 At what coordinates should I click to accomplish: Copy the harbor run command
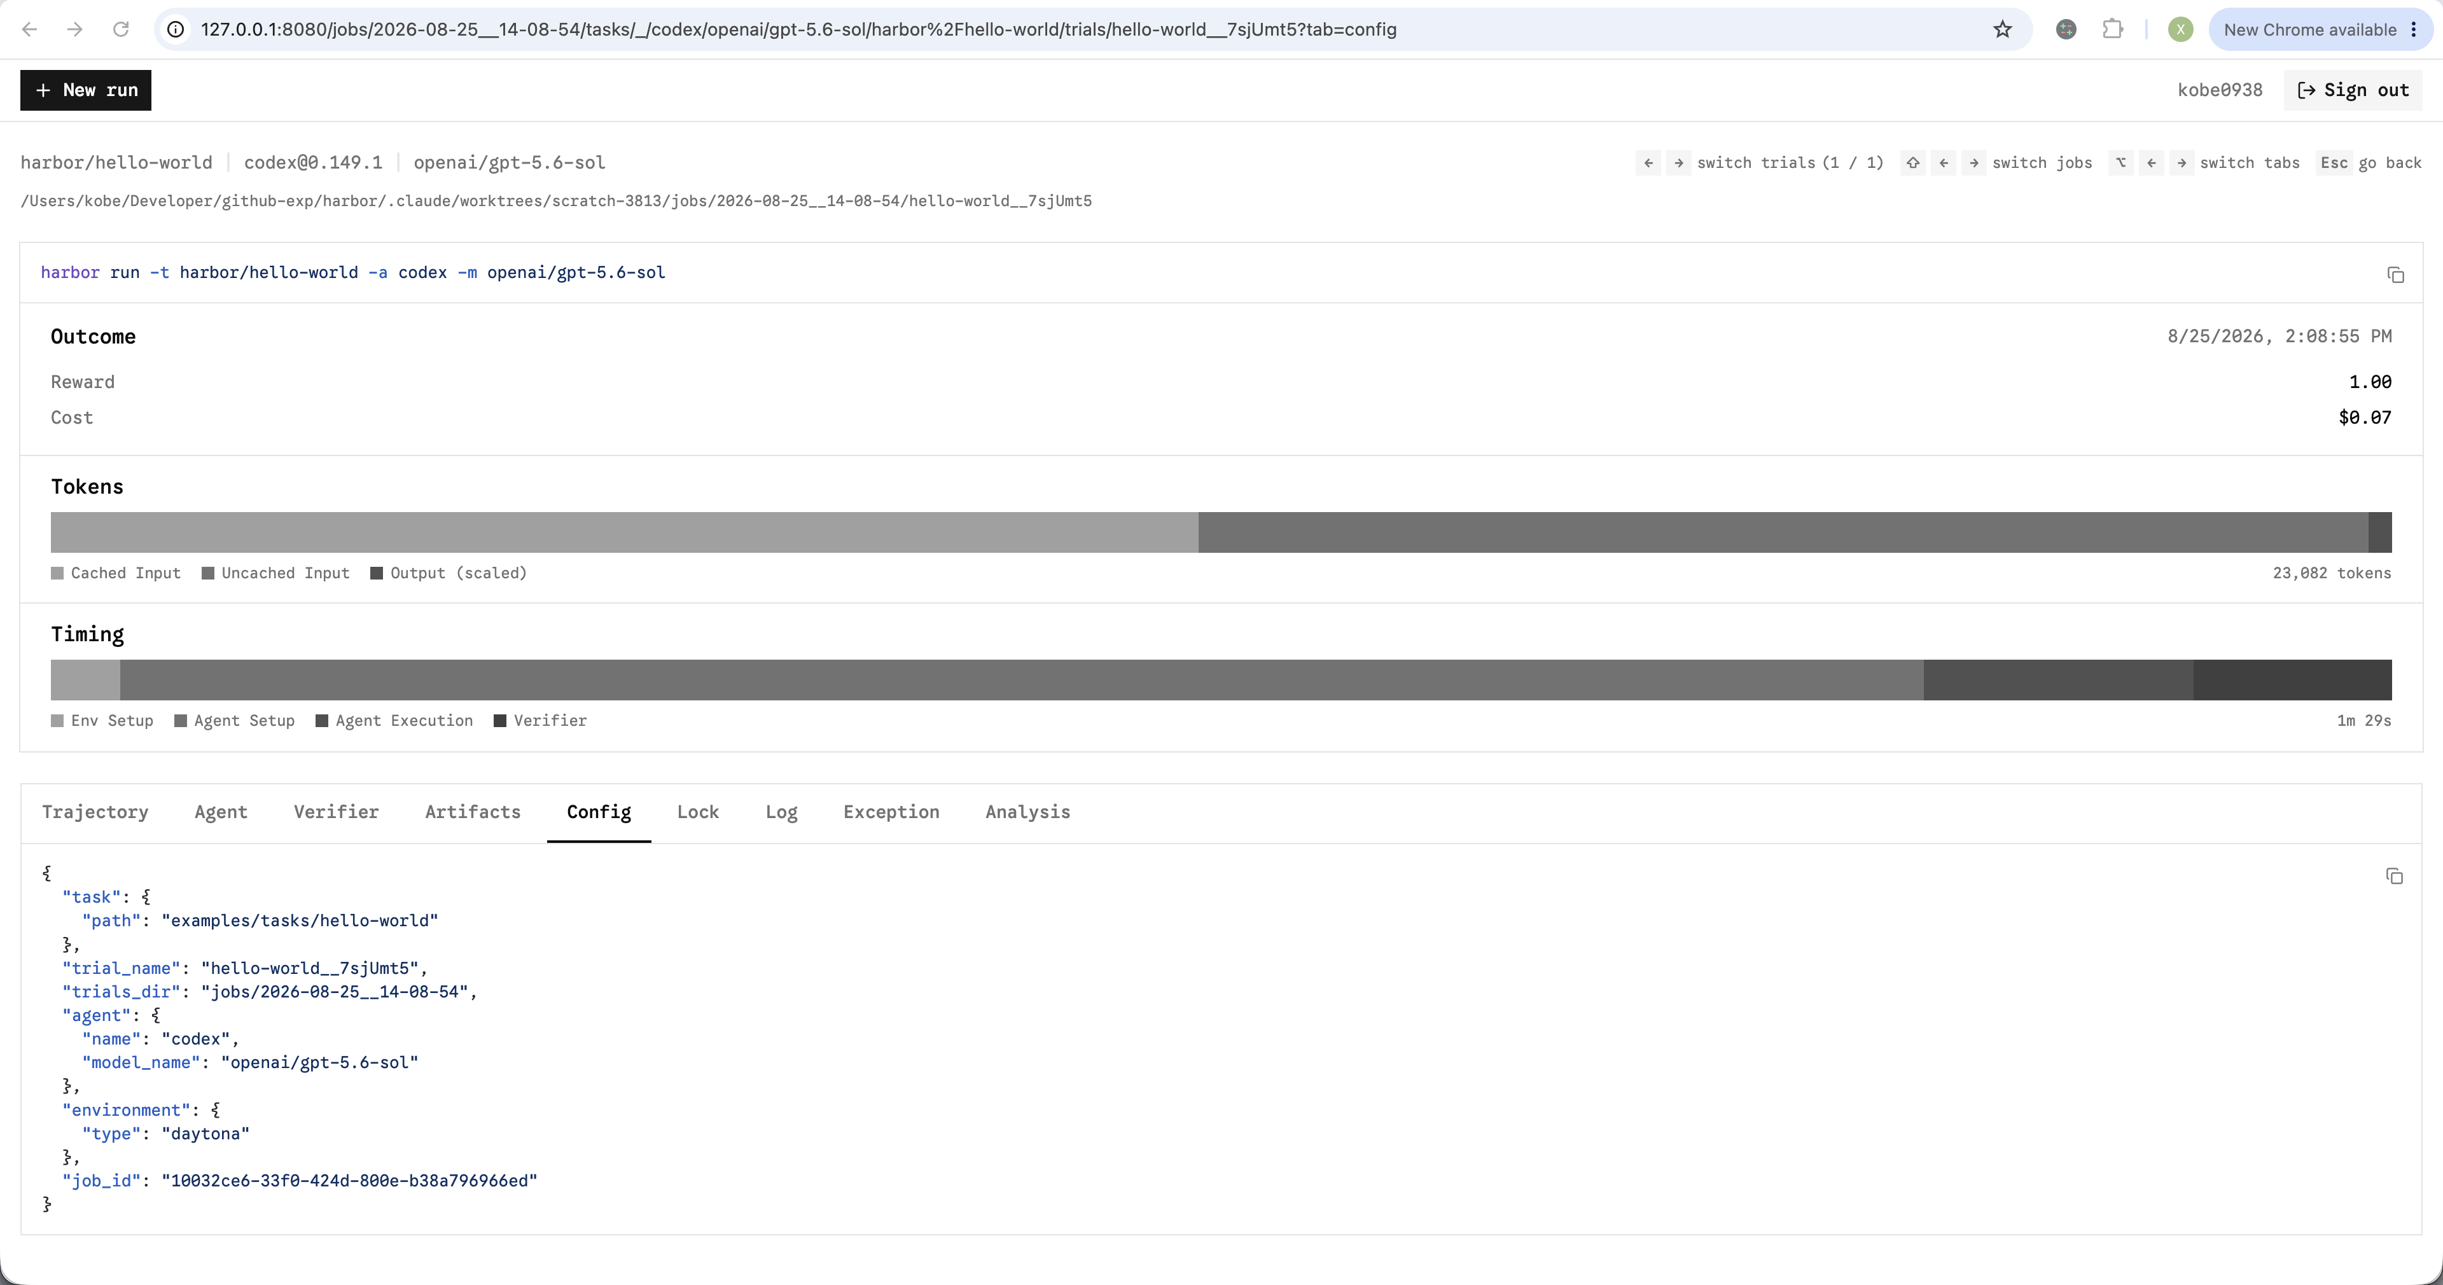[2395, 275]
